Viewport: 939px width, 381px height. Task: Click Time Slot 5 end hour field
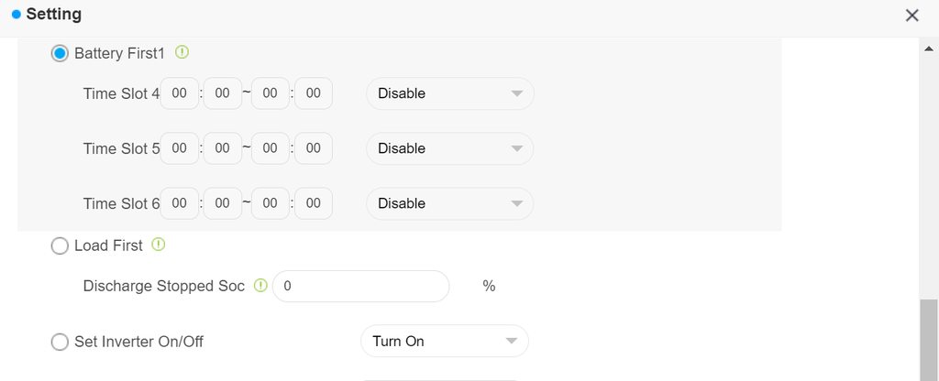[x=271, y=148]
